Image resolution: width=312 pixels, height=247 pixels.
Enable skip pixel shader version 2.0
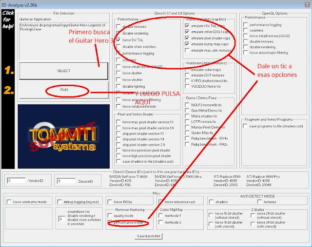click(x=118, y=145)
